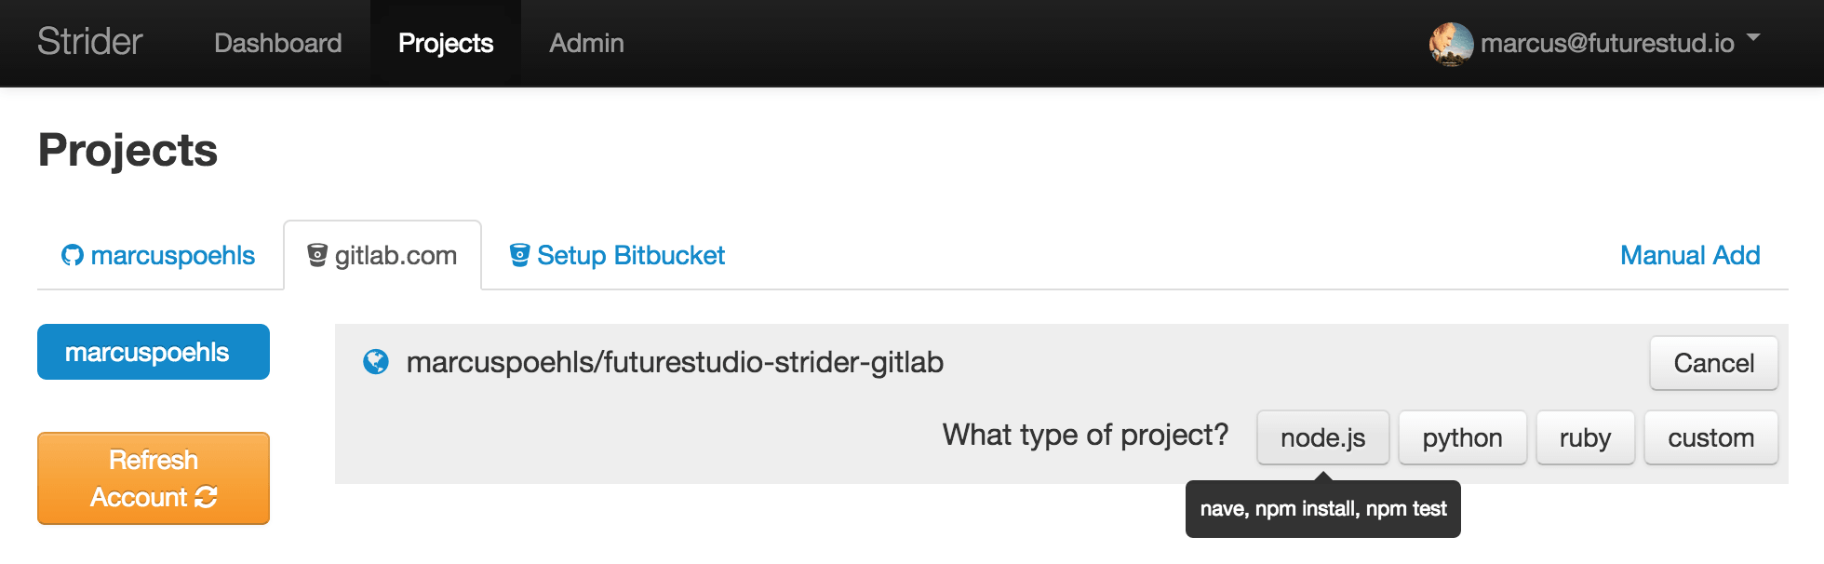Choose node.js as project type
The height and width of the screenshot is (564, 1824).
pyautogui.click(x=1322, y=437)
